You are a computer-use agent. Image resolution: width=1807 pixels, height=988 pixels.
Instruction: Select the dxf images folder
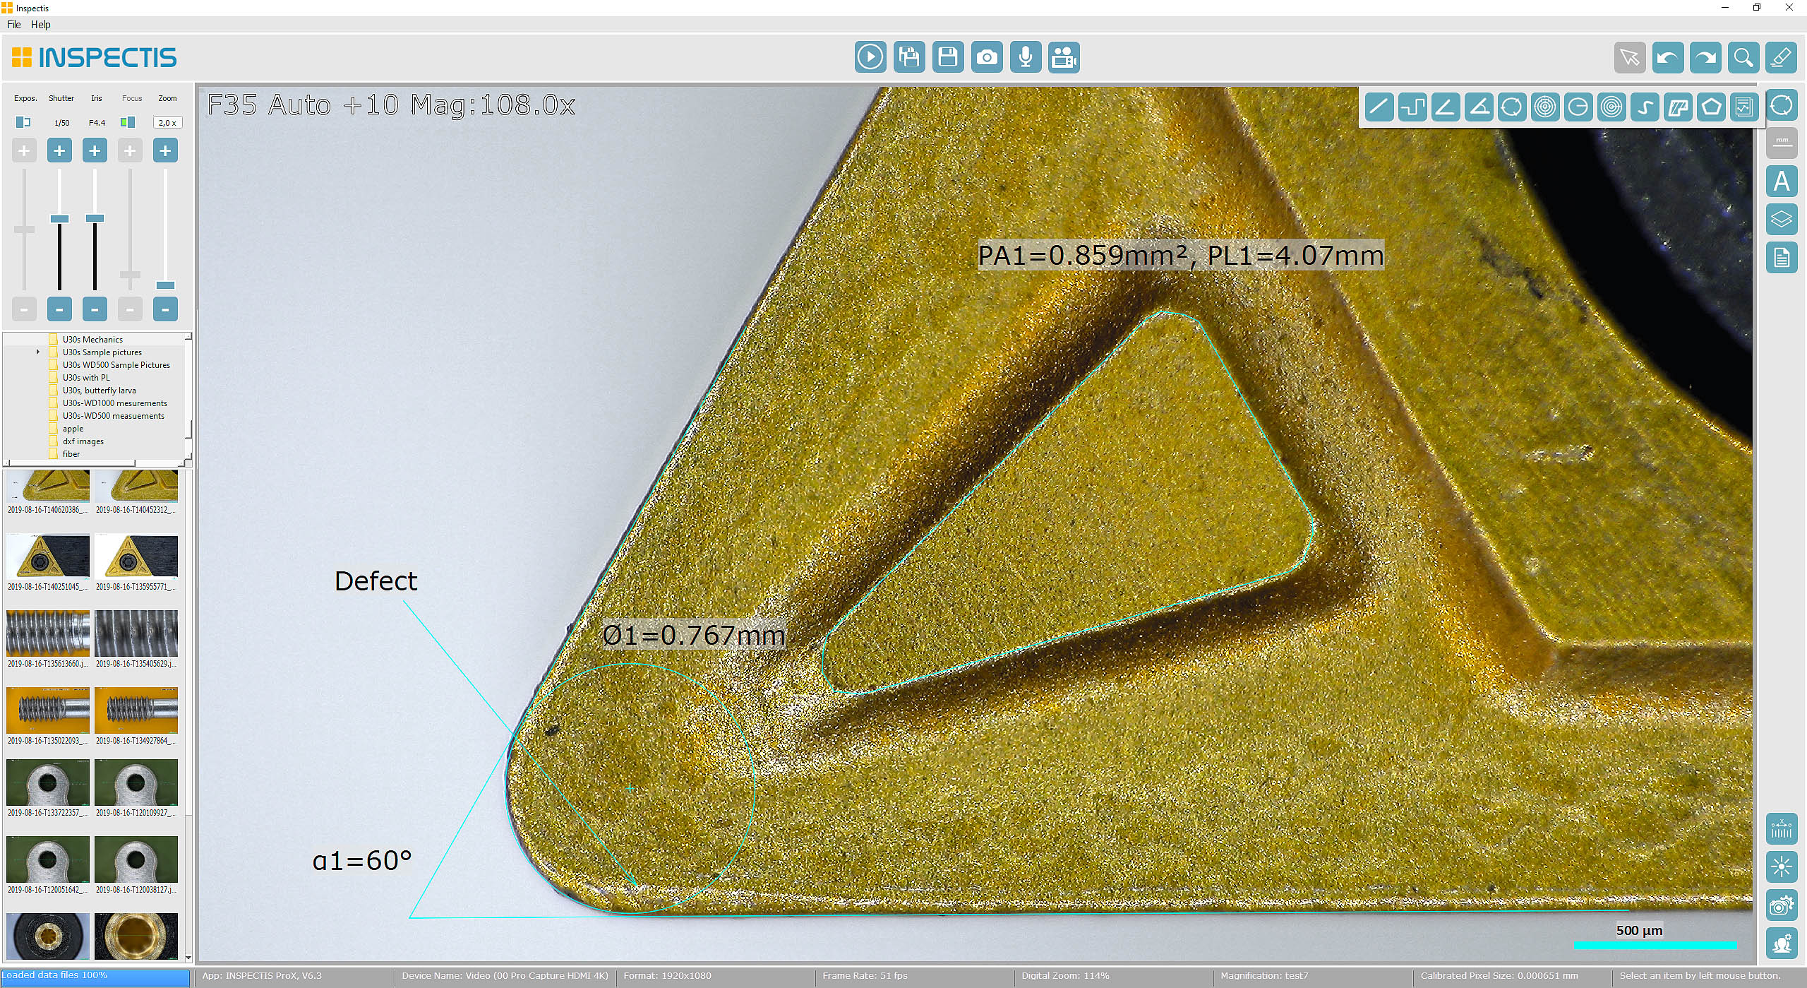click(83, 441)
